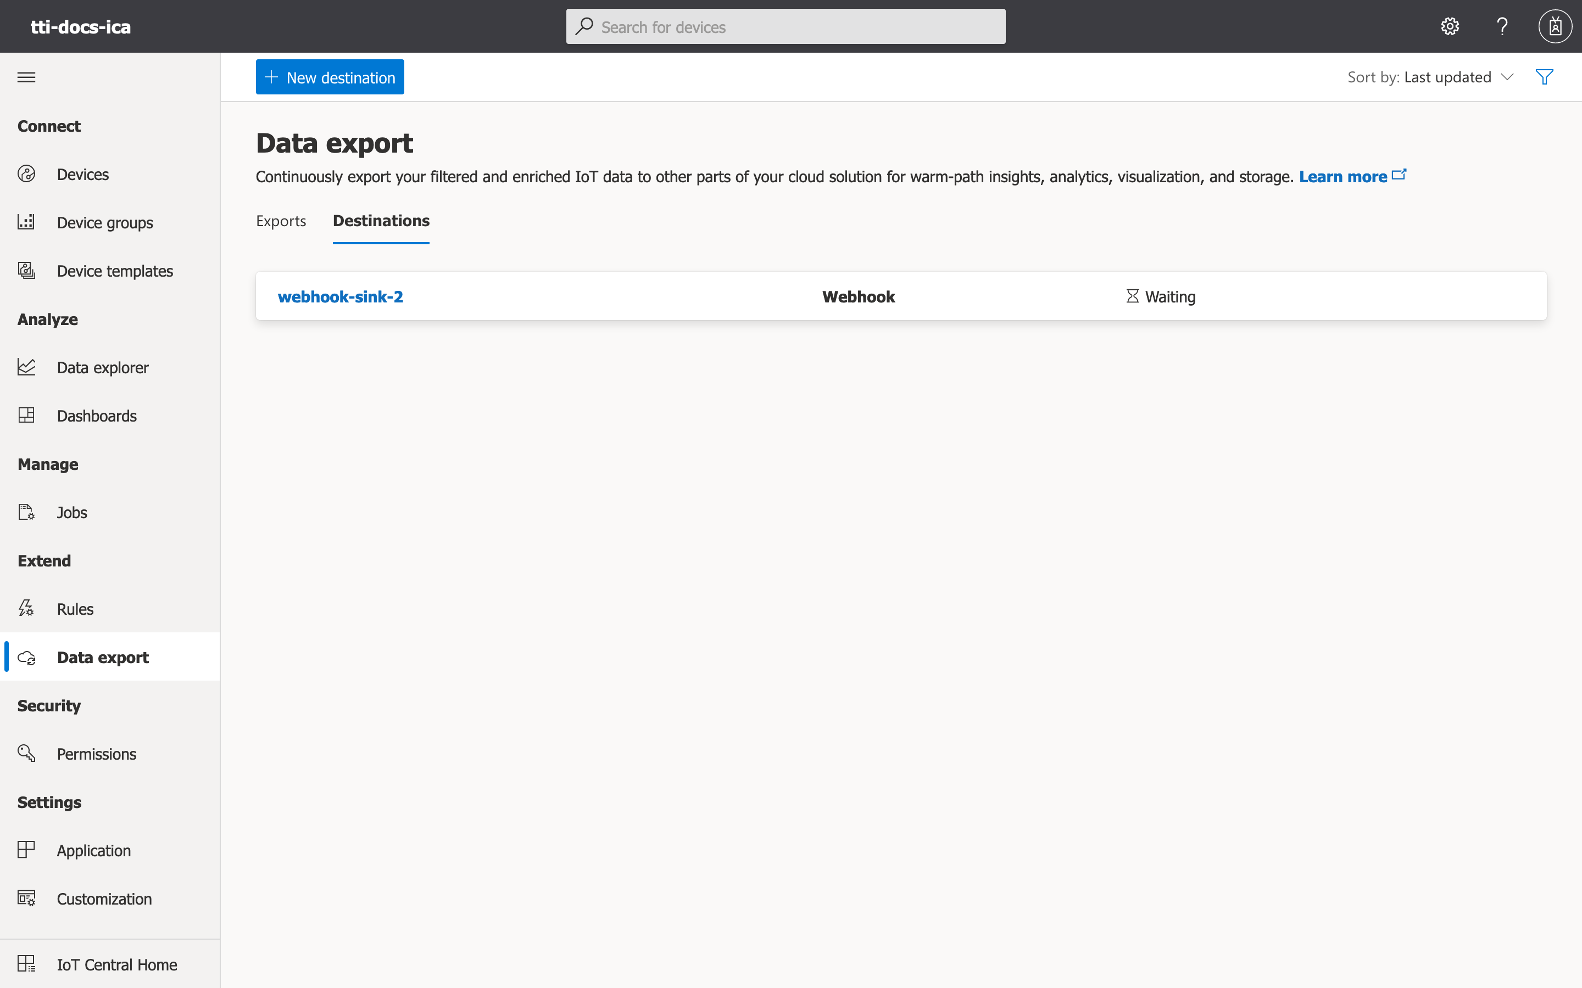The height and width of the screenshot is (988, 1582).
Task: Select the Application settings icon
Action: click(26, 850)
